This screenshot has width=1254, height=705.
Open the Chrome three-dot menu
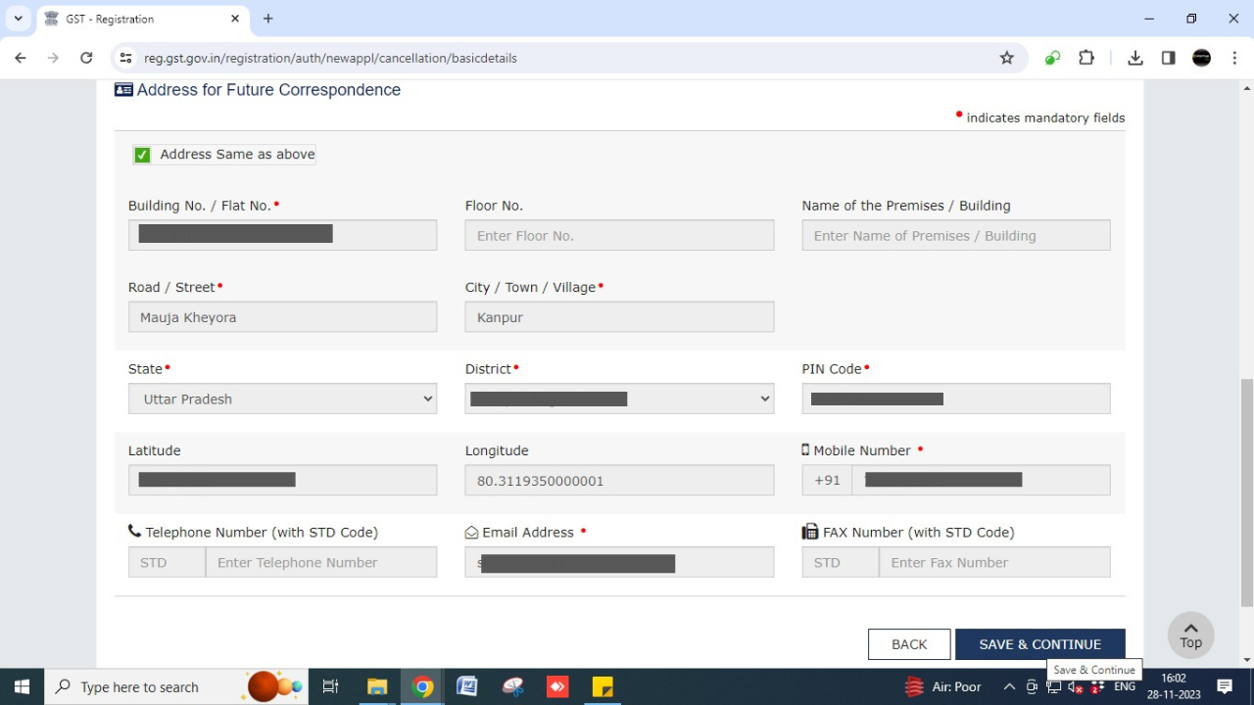point(1234,58)
